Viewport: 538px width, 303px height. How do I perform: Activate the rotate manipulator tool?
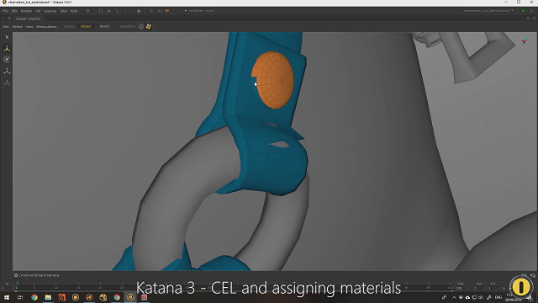point(7,60)
